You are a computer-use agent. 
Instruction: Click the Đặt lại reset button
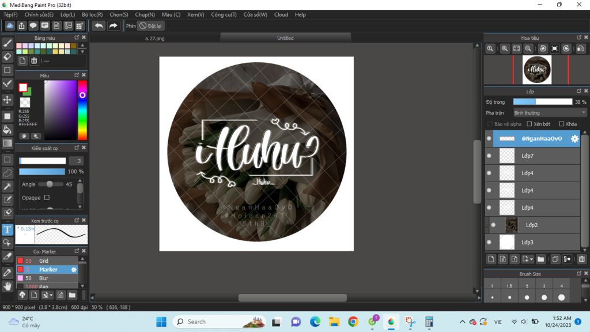tap(150, 25)
